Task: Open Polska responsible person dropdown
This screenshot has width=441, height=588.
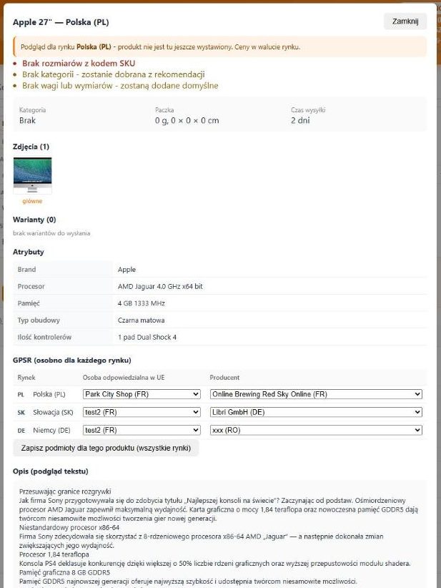Action: [x=142, y=394]
